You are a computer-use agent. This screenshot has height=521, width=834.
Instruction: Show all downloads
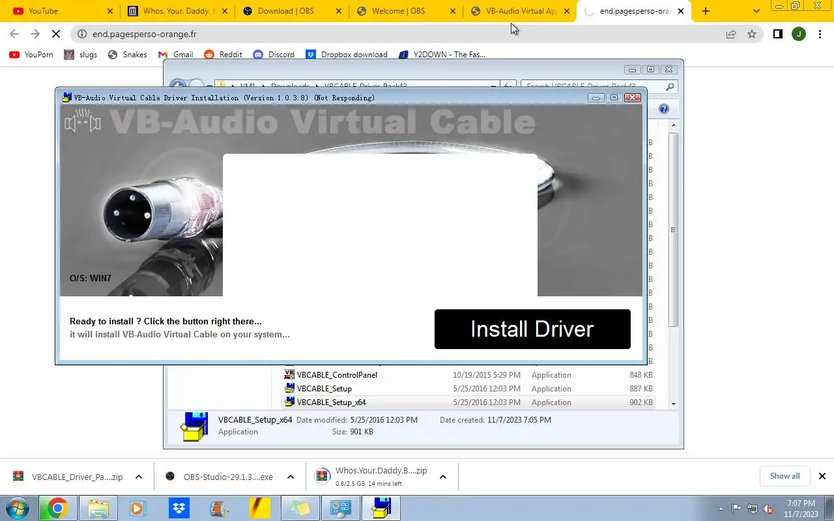coord(784,476)
